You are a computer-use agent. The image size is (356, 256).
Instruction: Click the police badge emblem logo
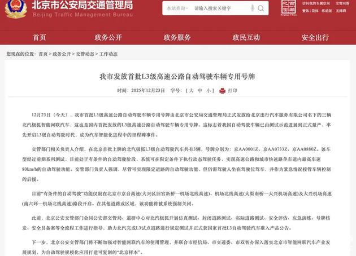pyautogui.click(x=15, y=10)
